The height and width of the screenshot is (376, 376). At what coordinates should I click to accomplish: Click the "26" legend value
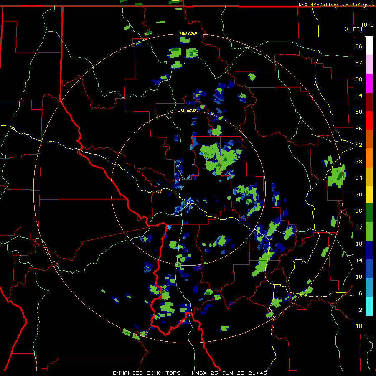(359, 211)
